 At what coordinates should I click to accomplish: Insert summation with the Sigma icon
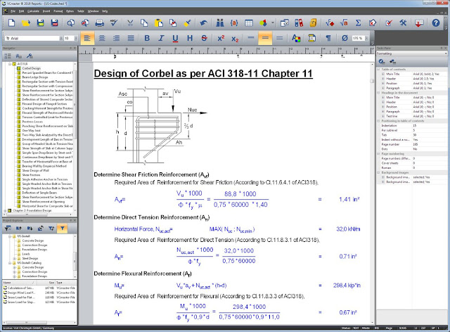[x=358, y=23]
